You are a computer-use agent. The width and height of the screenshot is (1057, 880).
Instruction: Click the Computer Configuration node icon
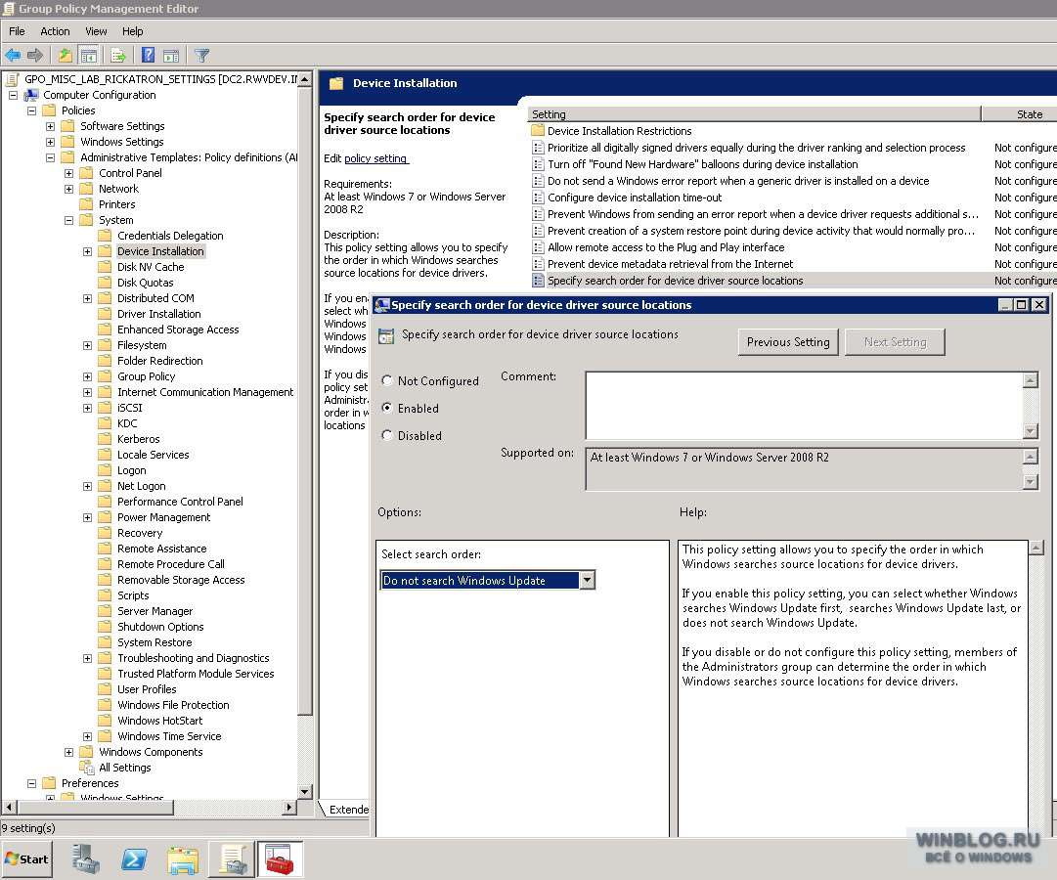click(31, 95)
